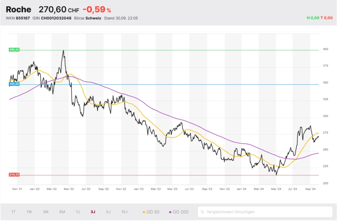This screenshot has height=222, width=337.
Task: Select the 1T time range
Action: click(13, 212)
